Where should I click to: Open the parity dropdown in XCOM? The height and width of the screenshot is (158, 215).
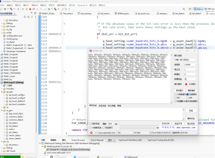click(191, 79)
